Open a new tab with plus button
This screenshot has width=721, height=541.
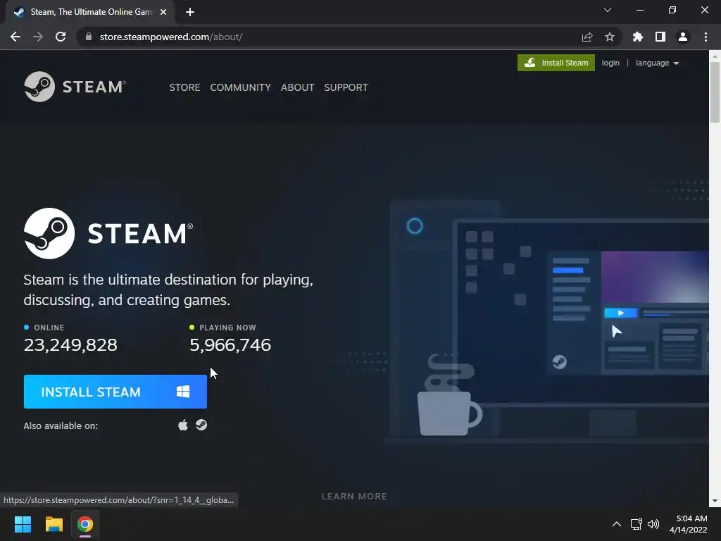point(190,12)
